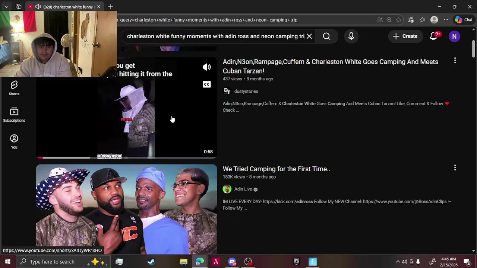Open Edge favorites list icon
Screen dimensions: 477x268
(422, 20)
